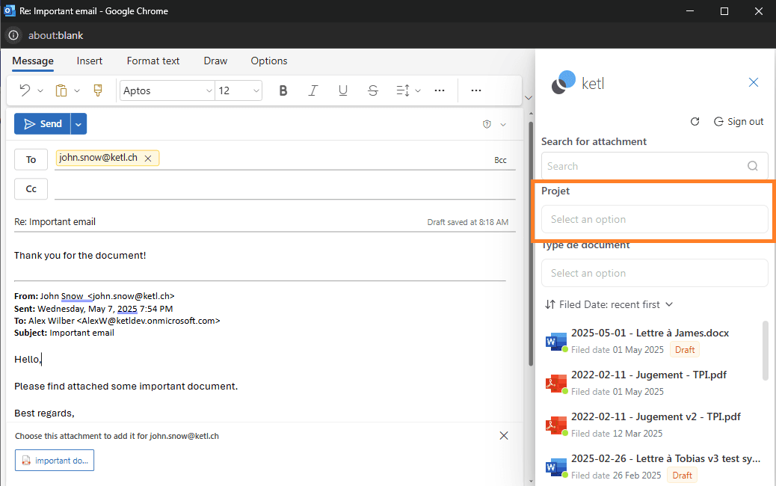Viewport: 776px width, 486px height.
Task: Switch to the Insert tab
Action: point(90,61)
